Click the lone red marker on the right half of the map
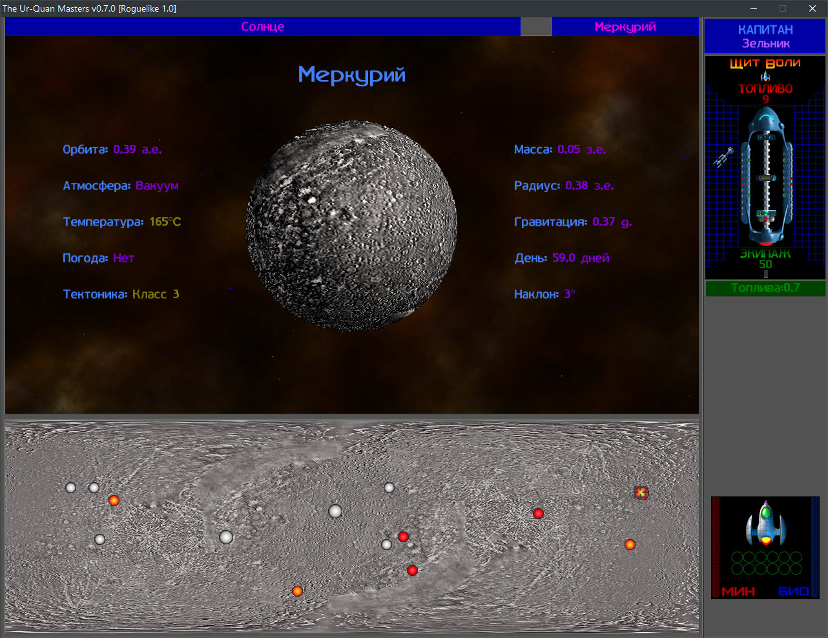This screenshot has height=638, width=828. (538, 513)
